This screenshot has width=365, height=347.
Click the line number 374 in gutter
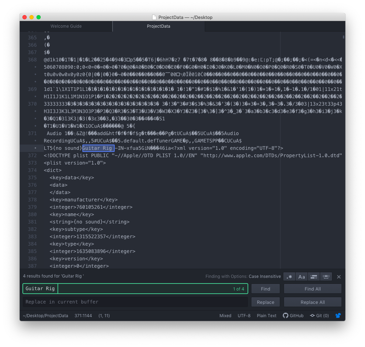click(x=32, y=170)
